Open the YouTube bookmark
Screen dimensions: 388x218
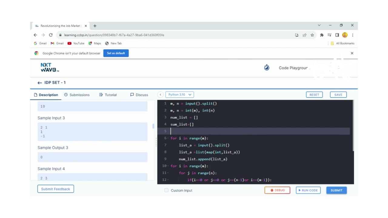[x=76, y=43]
